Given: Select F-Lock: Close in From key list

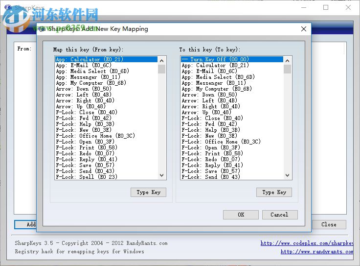Looking at the screenshot, I should coord(106,112).
